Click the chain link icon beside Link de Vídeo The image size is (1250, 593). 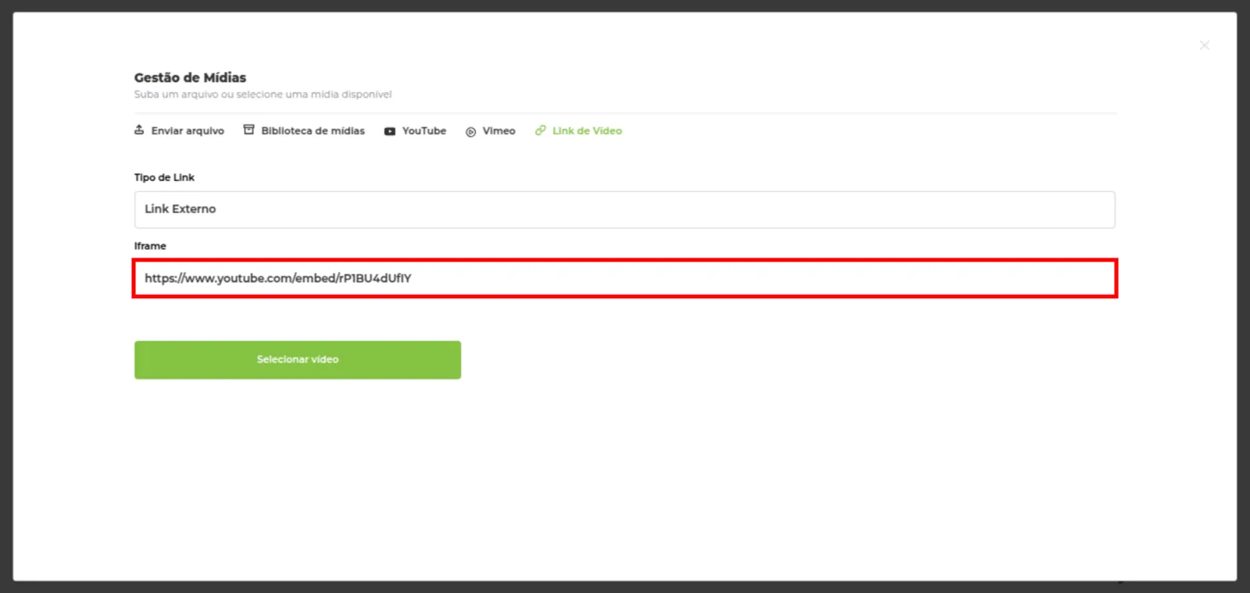tap(541, 130)
